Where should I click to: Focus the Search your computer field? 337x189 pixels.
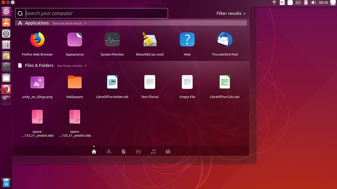[91, 13]
